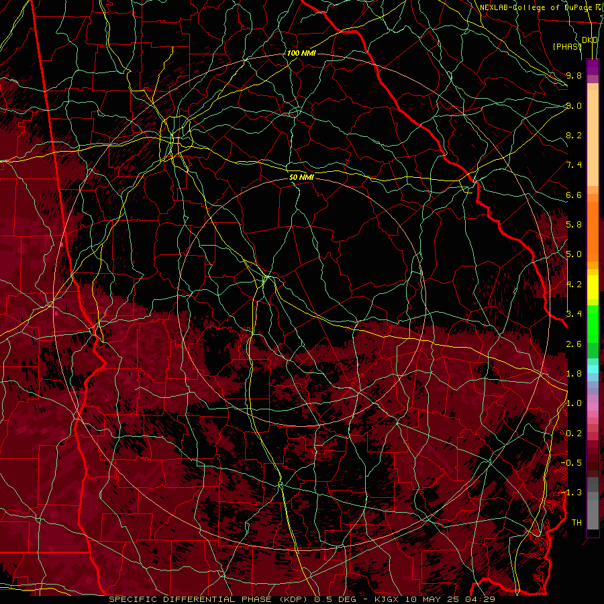The height and width of the screenshot is (604, 604).
Task: Click the SPECIFIC DIFFERENTIAL PHASE title text
Action: 189,599
